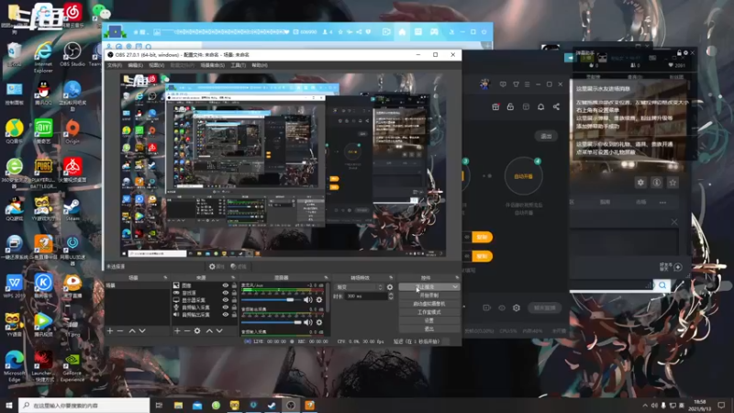Open the Audio Mixer dock options icon
The width and height of the screenshot is (734, 413).
click(327, 278)
